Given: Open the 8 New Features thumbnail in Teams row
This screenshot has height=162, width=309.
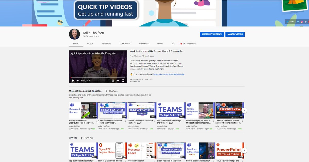Looking at the screenshot, I should click(113, 110).
